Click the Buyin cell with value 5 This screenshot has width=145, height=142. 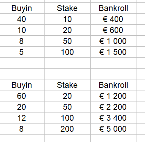click(22, 52)
